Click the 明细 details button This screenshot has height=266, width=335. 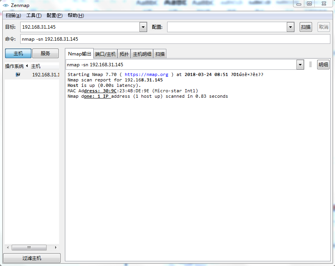323,64
